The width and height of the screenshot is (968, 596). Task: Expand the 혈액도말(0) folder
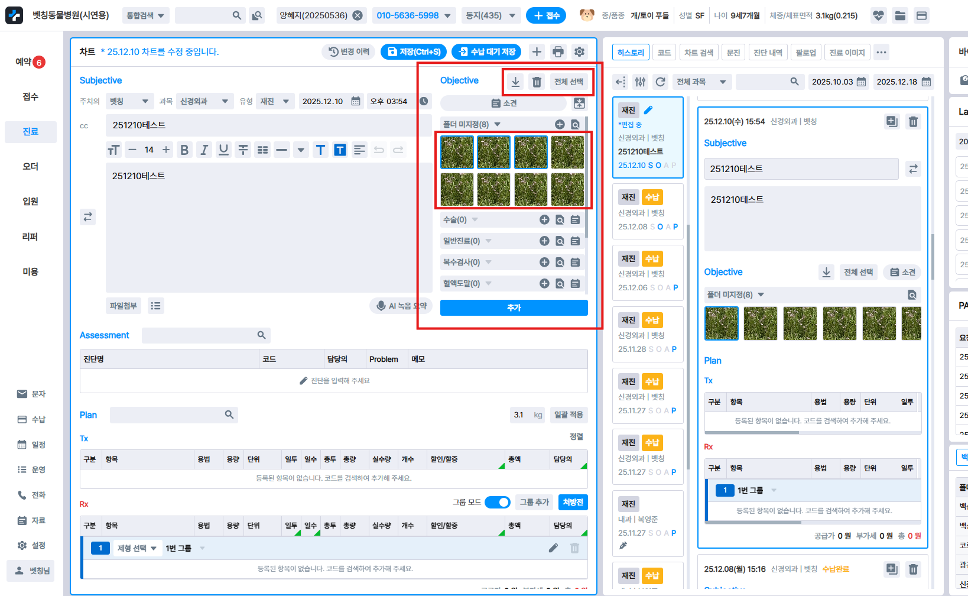488,283
